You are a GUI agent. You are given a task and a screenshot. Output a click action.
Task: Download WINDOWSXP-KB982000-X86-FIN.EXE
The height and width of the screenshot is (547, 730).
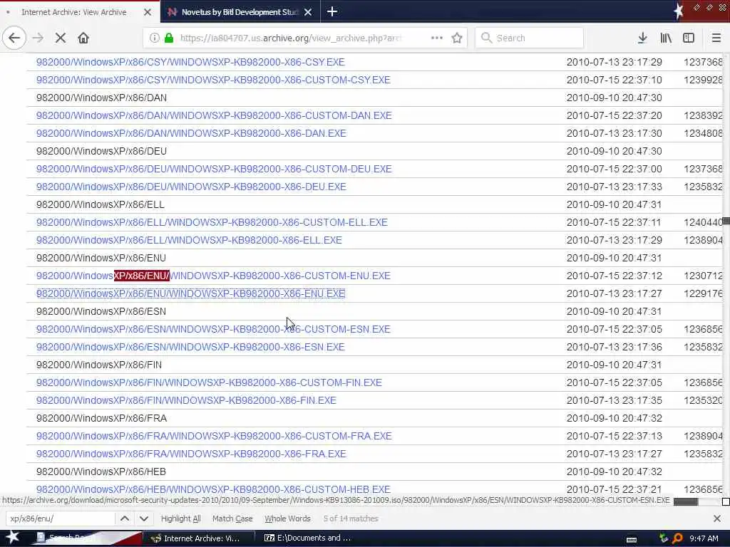click(186, 400)
